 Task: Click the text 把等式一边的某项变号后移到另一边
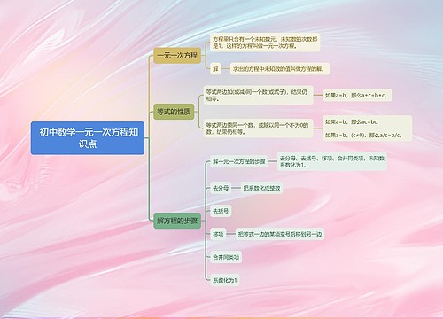[280, 234]
